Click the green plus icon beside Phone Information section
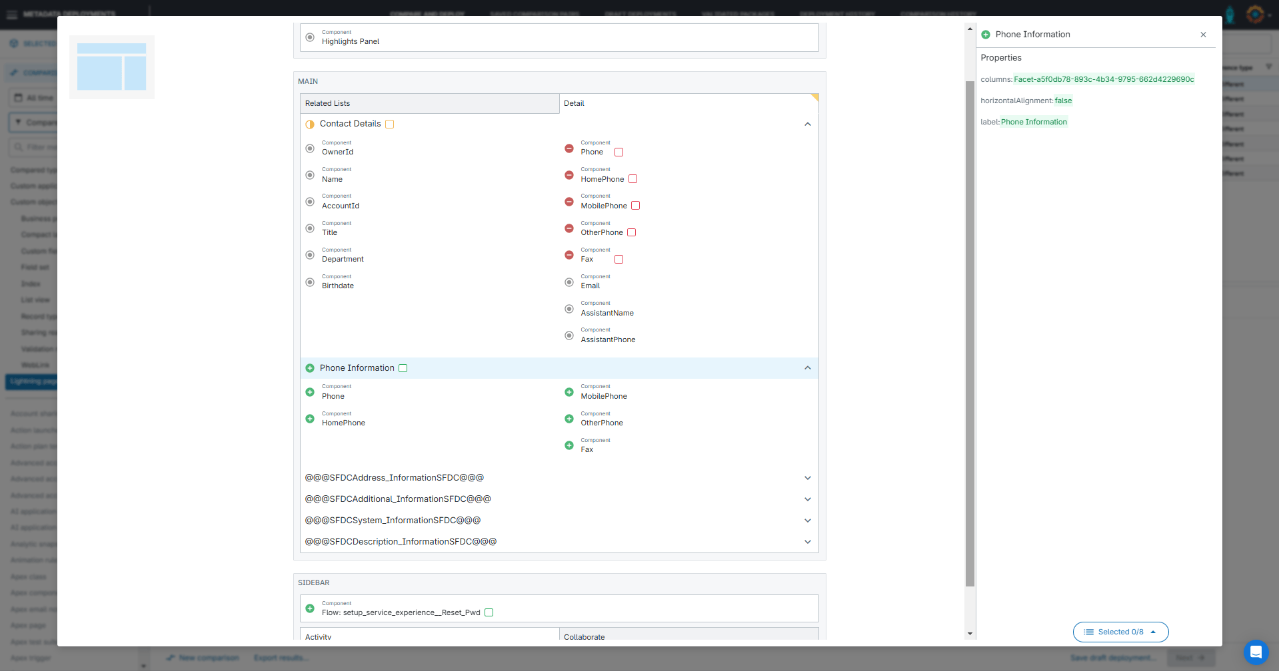 tap(310, 368)
